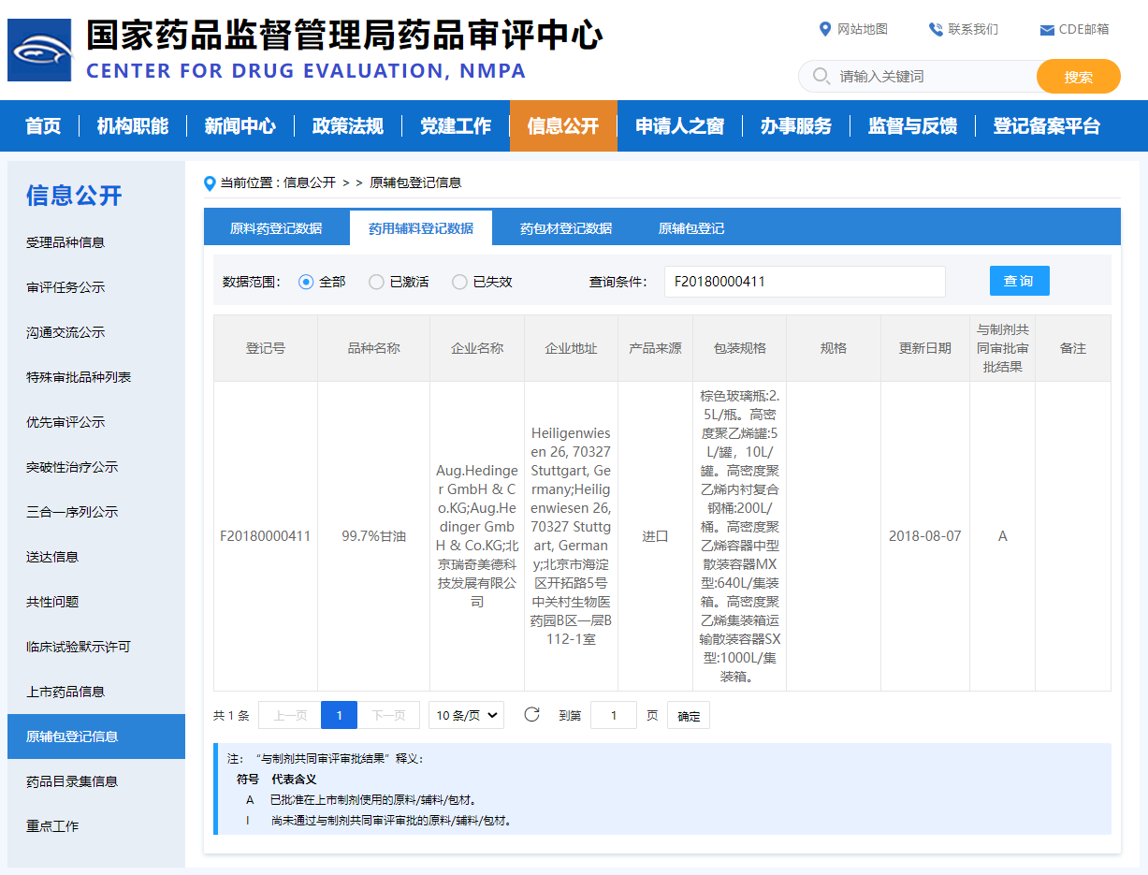Click the contact us phone icon
The width and height of the screenshot is (1148, 875).
pos(935,29)
